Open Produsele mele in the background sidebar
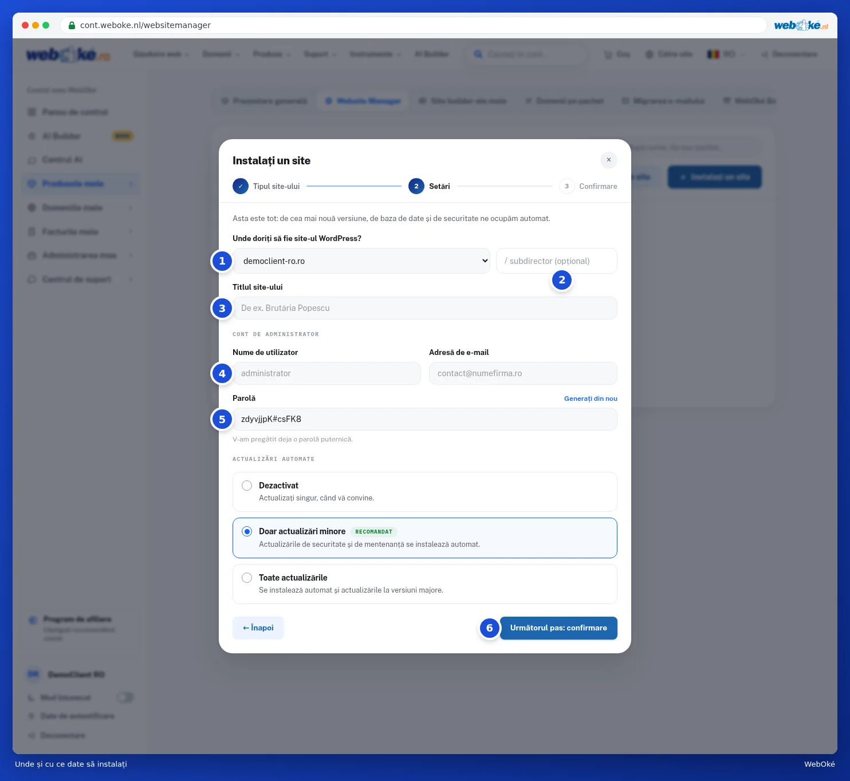This screenshot has height=781, width=850. point(81,184)
